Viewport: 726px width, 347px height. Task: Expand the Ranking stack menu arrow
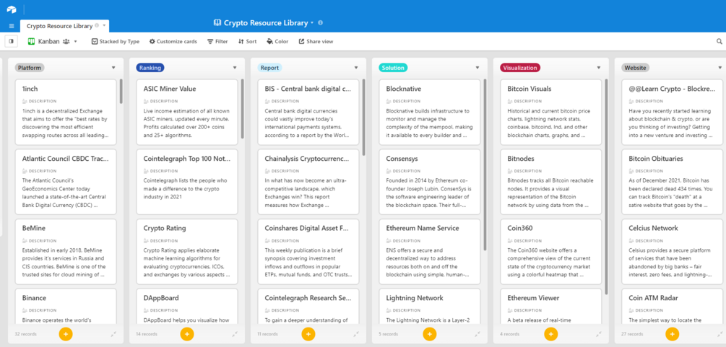(x=235, y=68)
